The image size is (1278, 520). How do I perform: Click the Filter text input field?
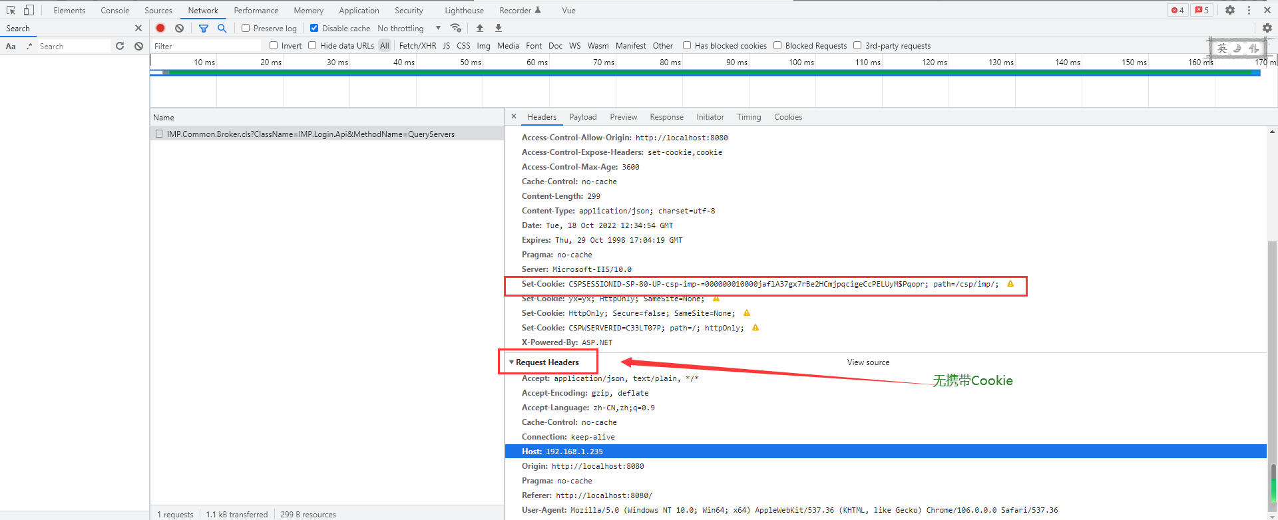tap(206, 46)
